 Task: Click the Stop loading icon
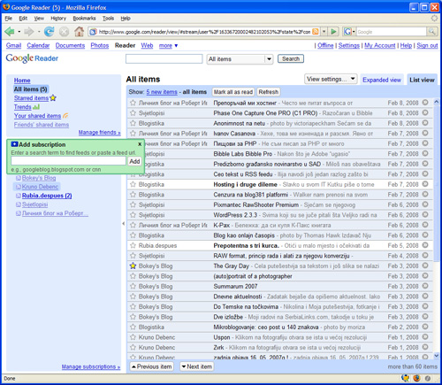point(64,32)
